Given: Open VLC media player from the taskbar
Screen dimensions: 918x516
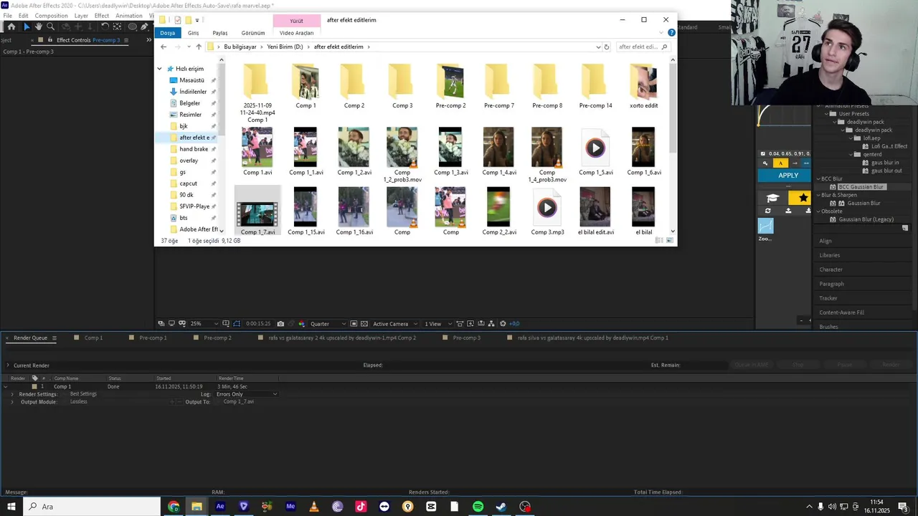Looking at the screenshot, I should (x=313, y=507).
